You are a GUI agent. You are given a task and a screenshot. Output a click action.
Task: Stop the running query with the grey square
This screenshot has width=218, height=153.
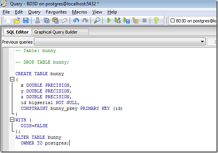[x=144, y=20]
